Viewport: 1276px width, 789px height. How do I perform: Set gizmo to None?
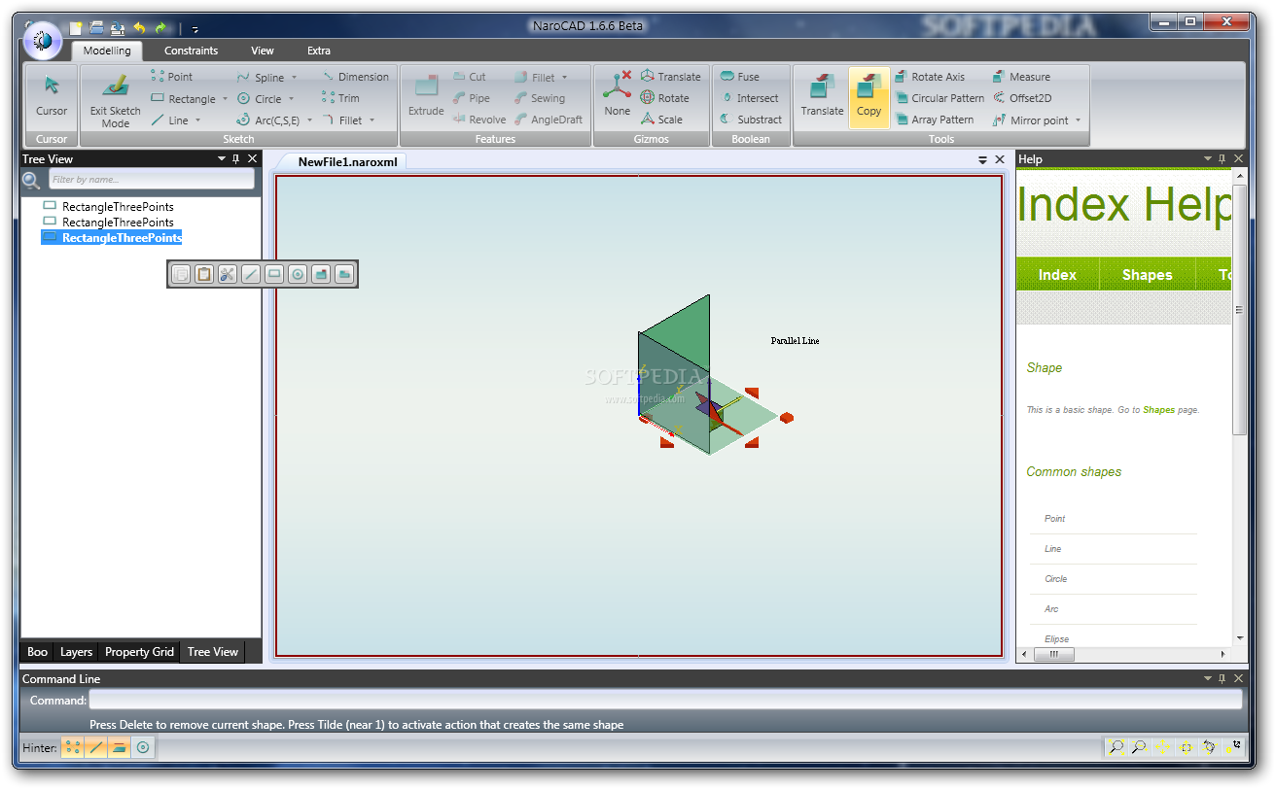(x=617, y=96)
